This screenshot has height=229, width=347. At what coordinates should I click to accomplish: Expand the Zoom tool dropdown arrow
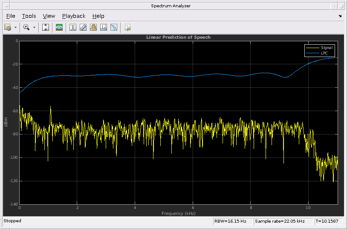(x=34, y=27)
